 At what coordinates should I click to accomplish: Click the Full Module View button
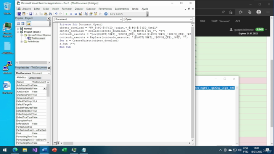click(x=58, y=143)
